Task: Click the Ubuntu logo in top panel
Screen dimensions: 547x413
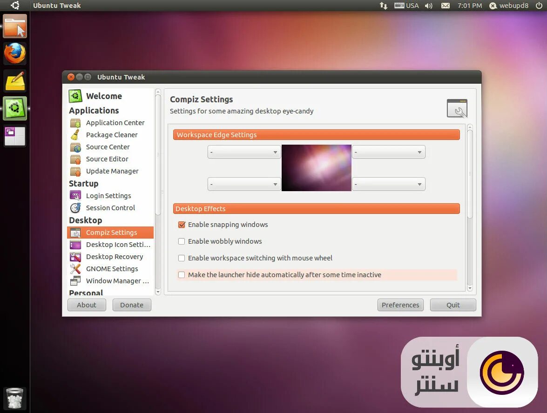Action: (14, 5)
